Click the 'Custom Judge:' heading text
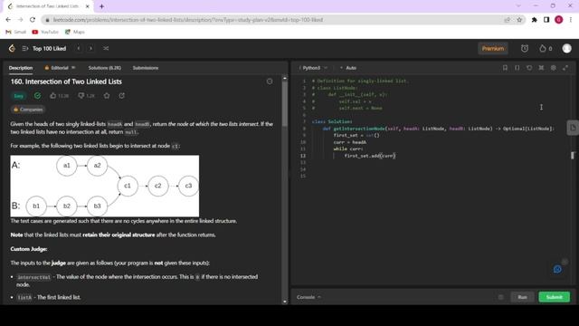The width and height of the screenshot is (579, 326). click(29, 249)
